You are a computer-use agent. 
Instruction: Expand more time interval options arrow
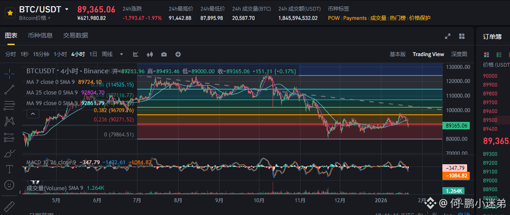122,54
